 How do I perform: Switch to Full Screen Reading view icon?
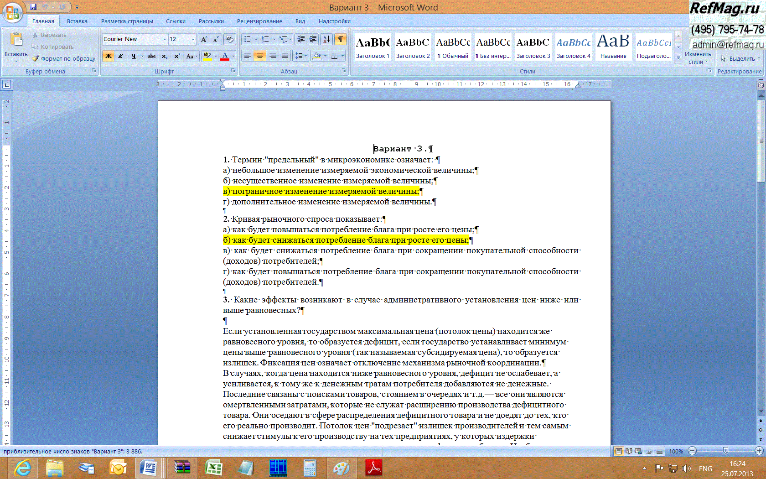click(629, 451)
